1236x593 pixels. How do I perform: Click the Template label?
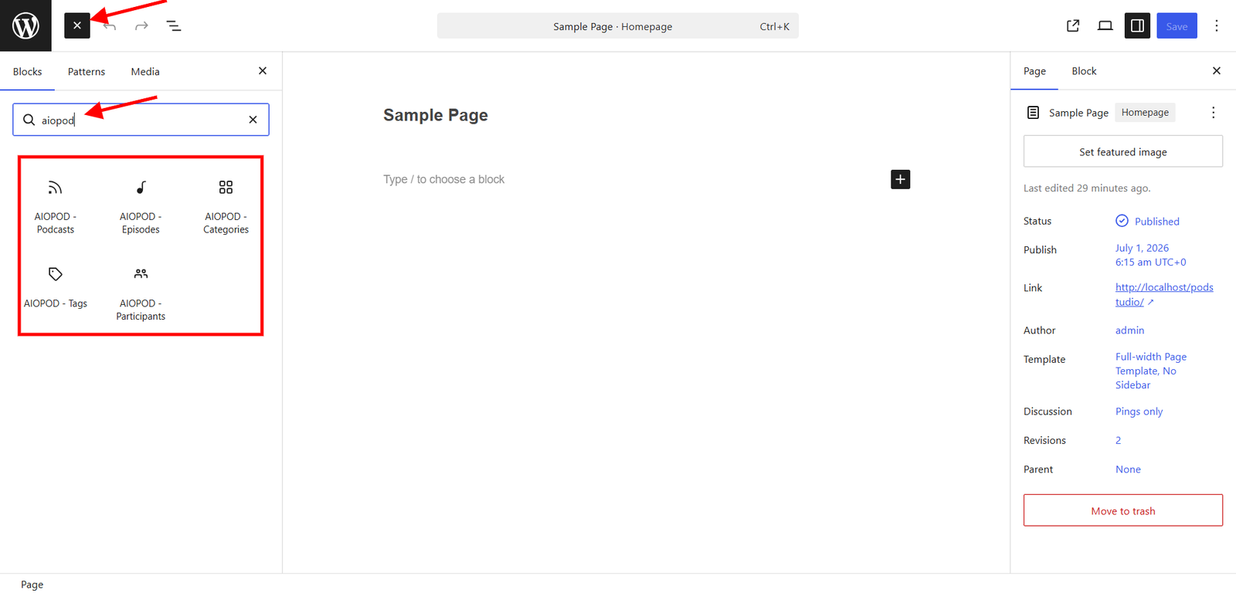click(1044, 359)
